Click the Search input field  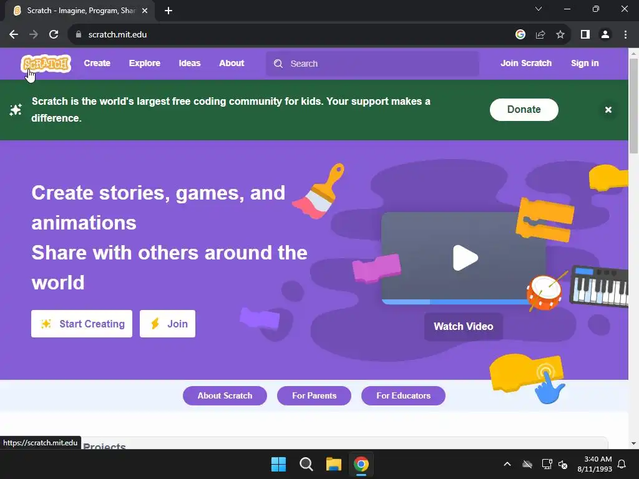[x=373, y=64]
